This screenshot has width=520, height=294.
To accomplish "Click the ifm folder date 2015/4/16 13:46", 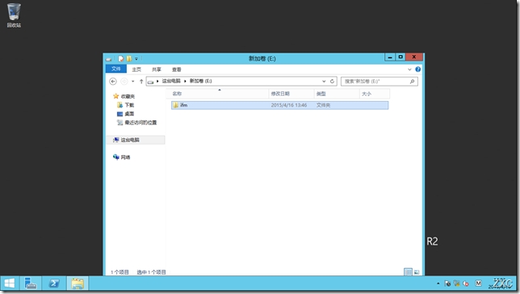I will point(289,105).
